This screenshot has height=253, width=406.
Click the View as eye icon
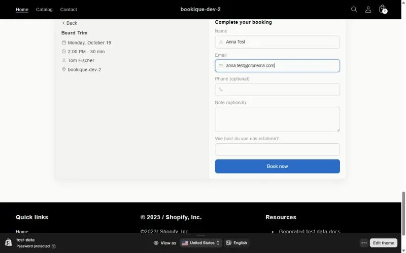click(156, 243)
